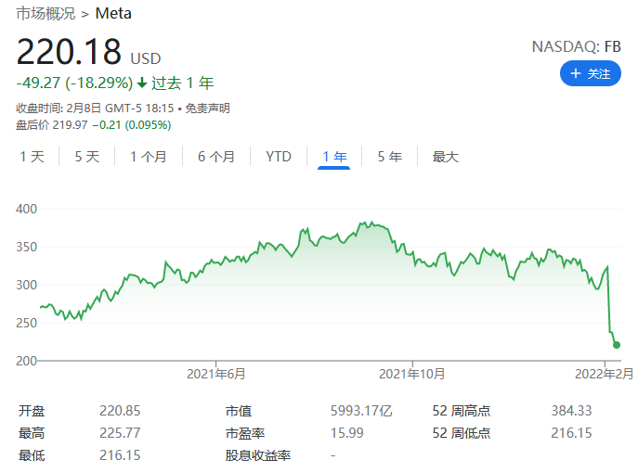Select the 1 天 time range tab
This screenshot has height=473, width=638.
(33, 157)
